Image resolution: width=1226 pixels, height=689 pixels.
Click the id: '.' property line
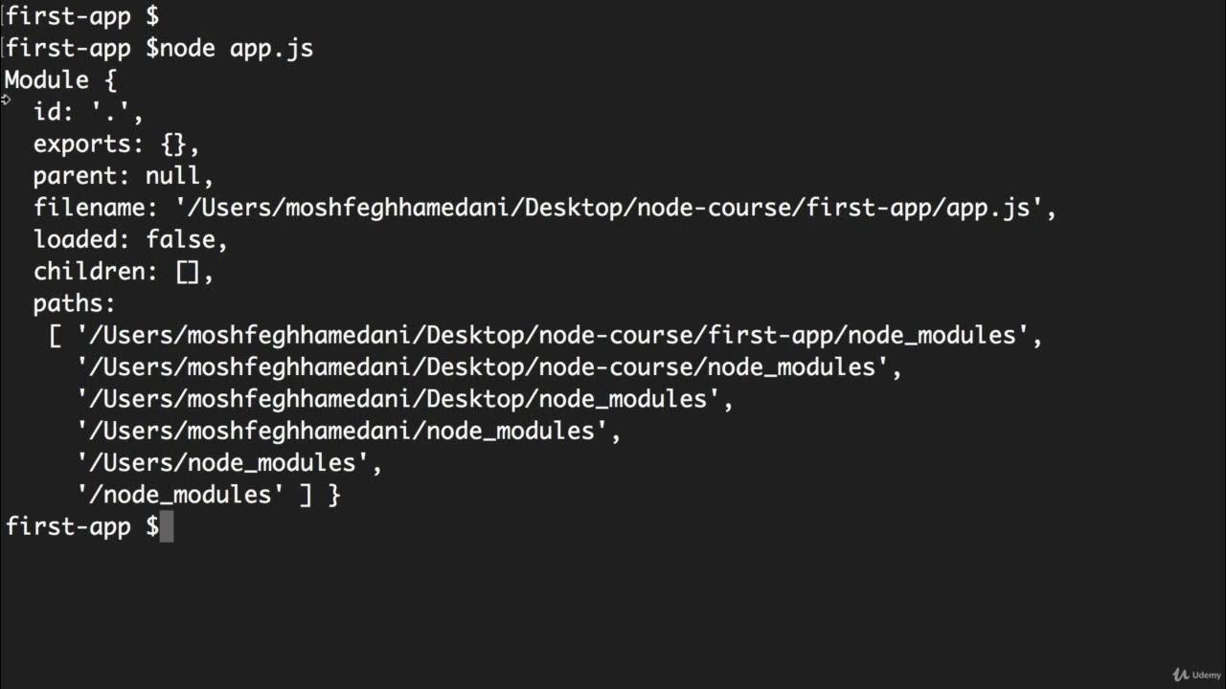point(88,112)
